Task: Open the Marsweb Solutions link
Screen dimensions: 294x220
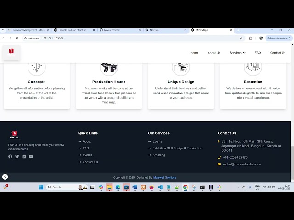Action: (165, 177)
